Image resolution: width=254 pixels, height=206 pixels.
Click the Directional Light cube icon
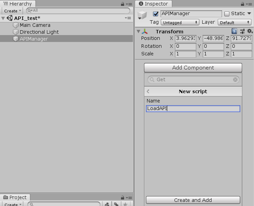tap(16, 32)
